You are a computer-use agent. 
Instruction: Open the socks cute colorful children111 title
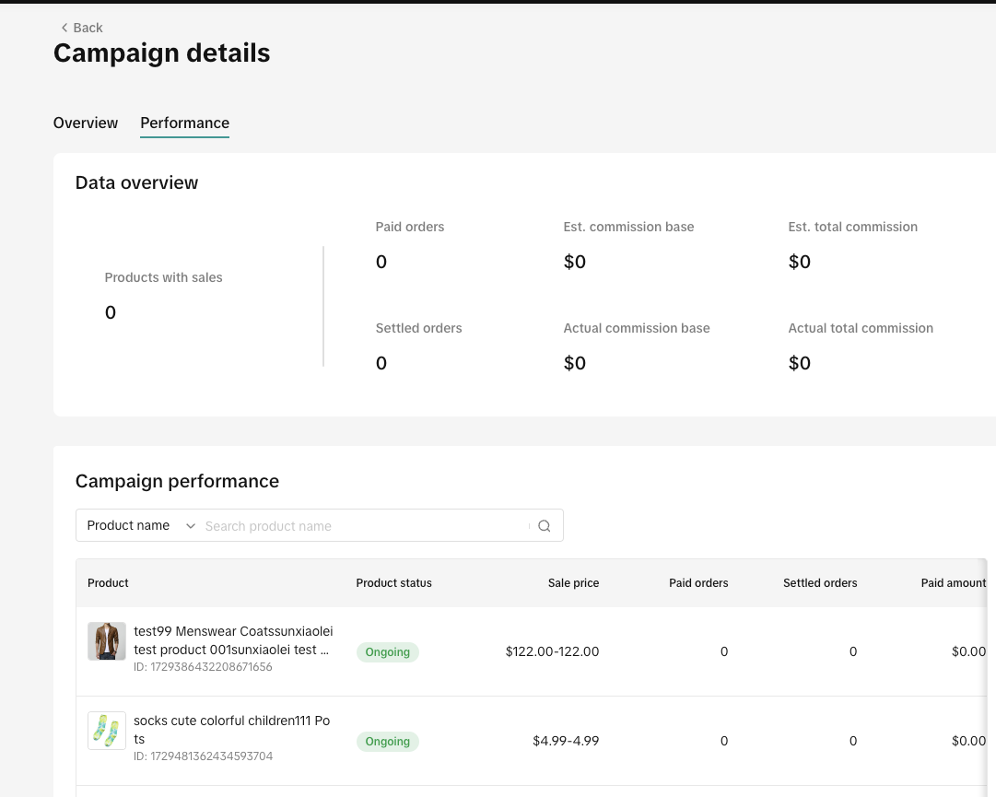click(x=231, y=729)
